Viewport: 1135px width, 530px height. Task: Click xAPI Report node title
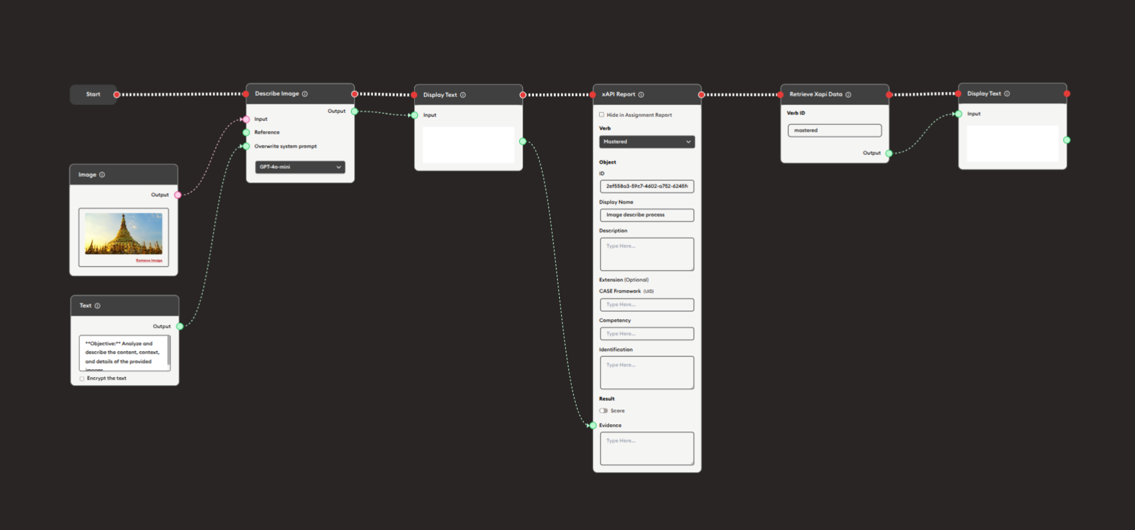(618, 94)
